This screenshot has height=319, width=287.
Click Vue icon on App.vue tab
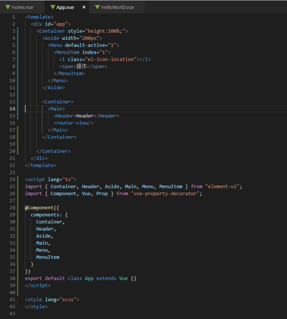pyautogui.click(x=53, y=7)
